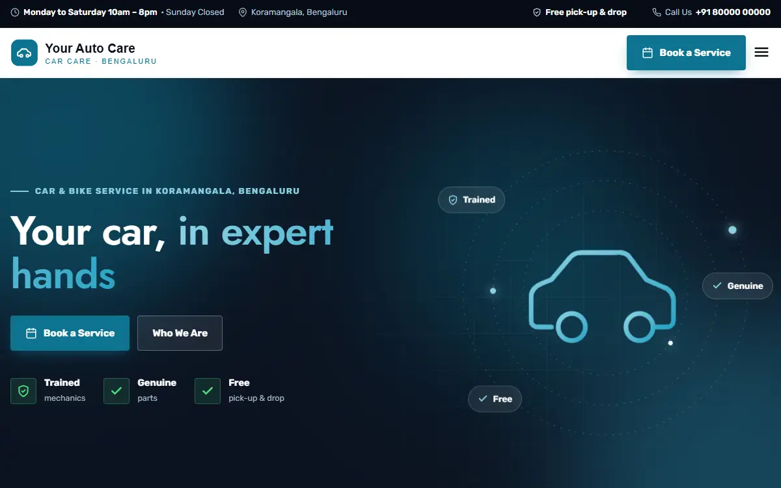This screenshot has width=781, height=488.
Task: Click the check icon inside the Genuine badge
Action: tap(717, 286)
